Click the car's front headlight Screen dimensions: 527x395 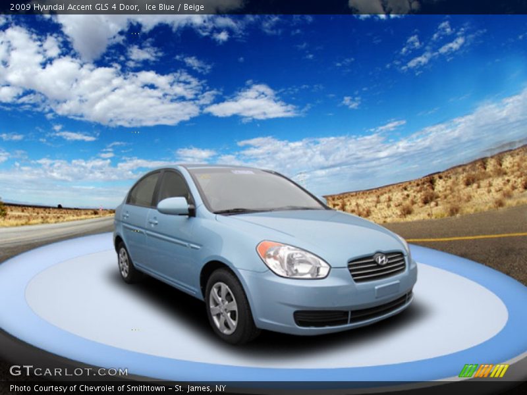tap(292, 261)
